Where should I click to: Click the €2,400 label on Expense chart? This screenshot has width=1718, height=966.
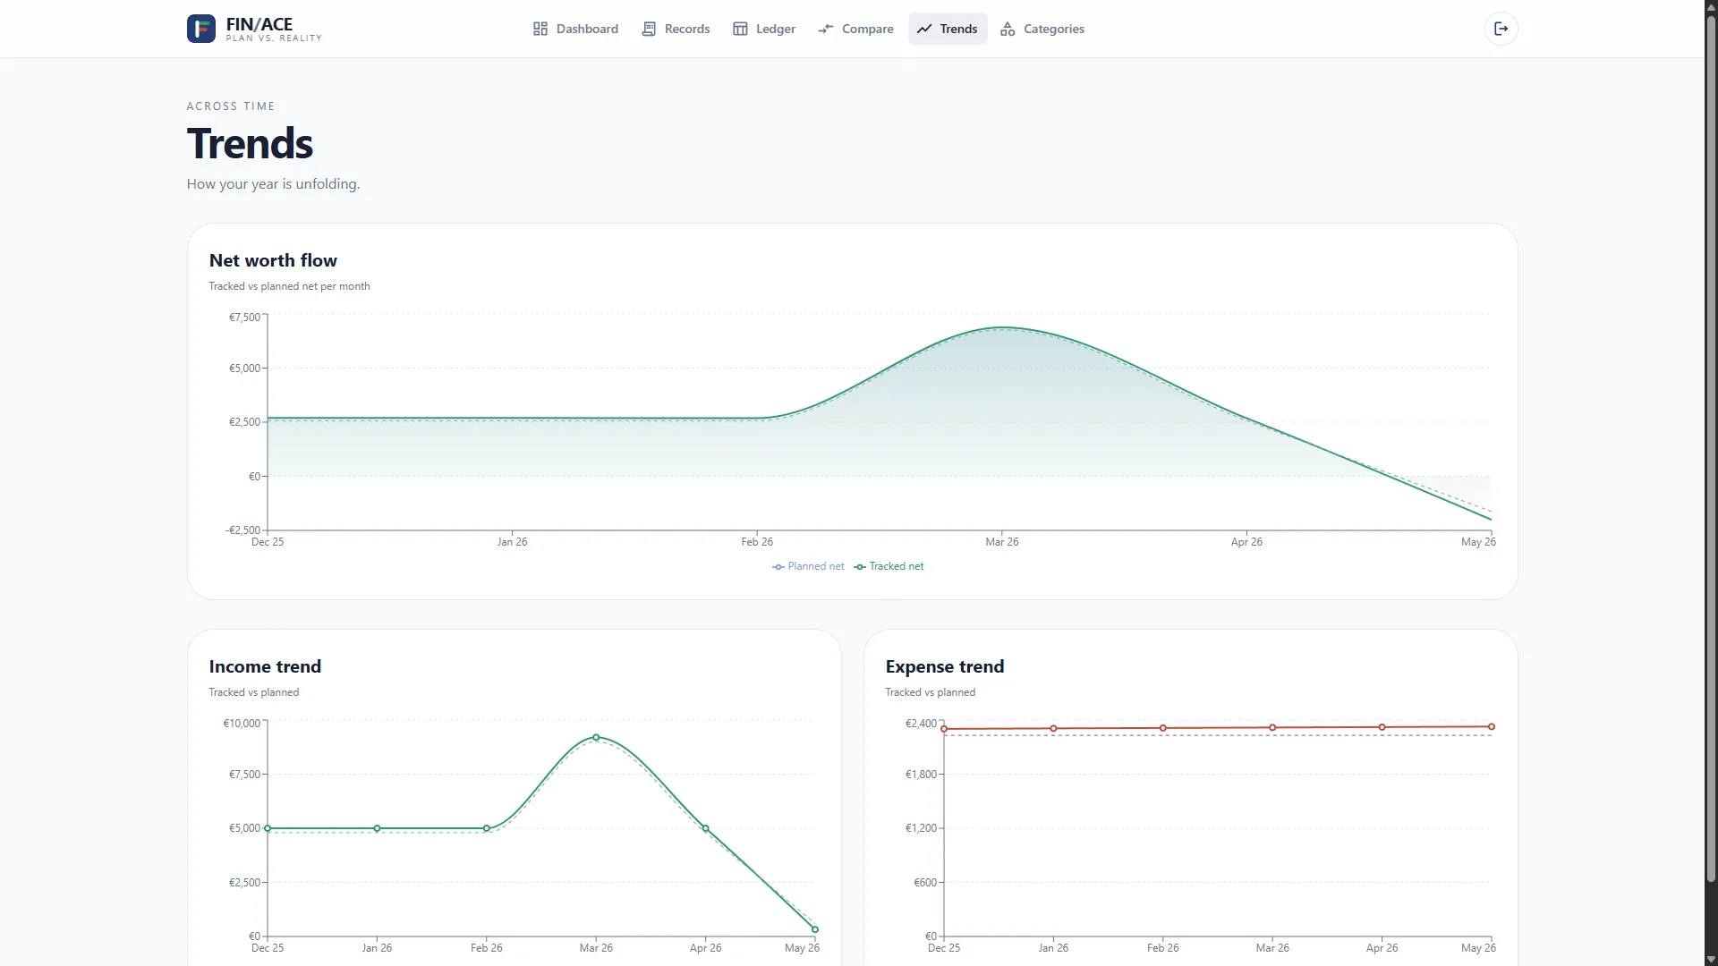[x=921, y=724]
